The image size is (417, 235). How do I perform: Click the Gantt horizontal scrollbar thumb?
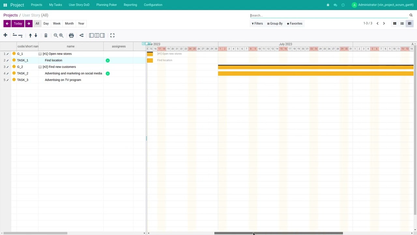tap(279, 233)
